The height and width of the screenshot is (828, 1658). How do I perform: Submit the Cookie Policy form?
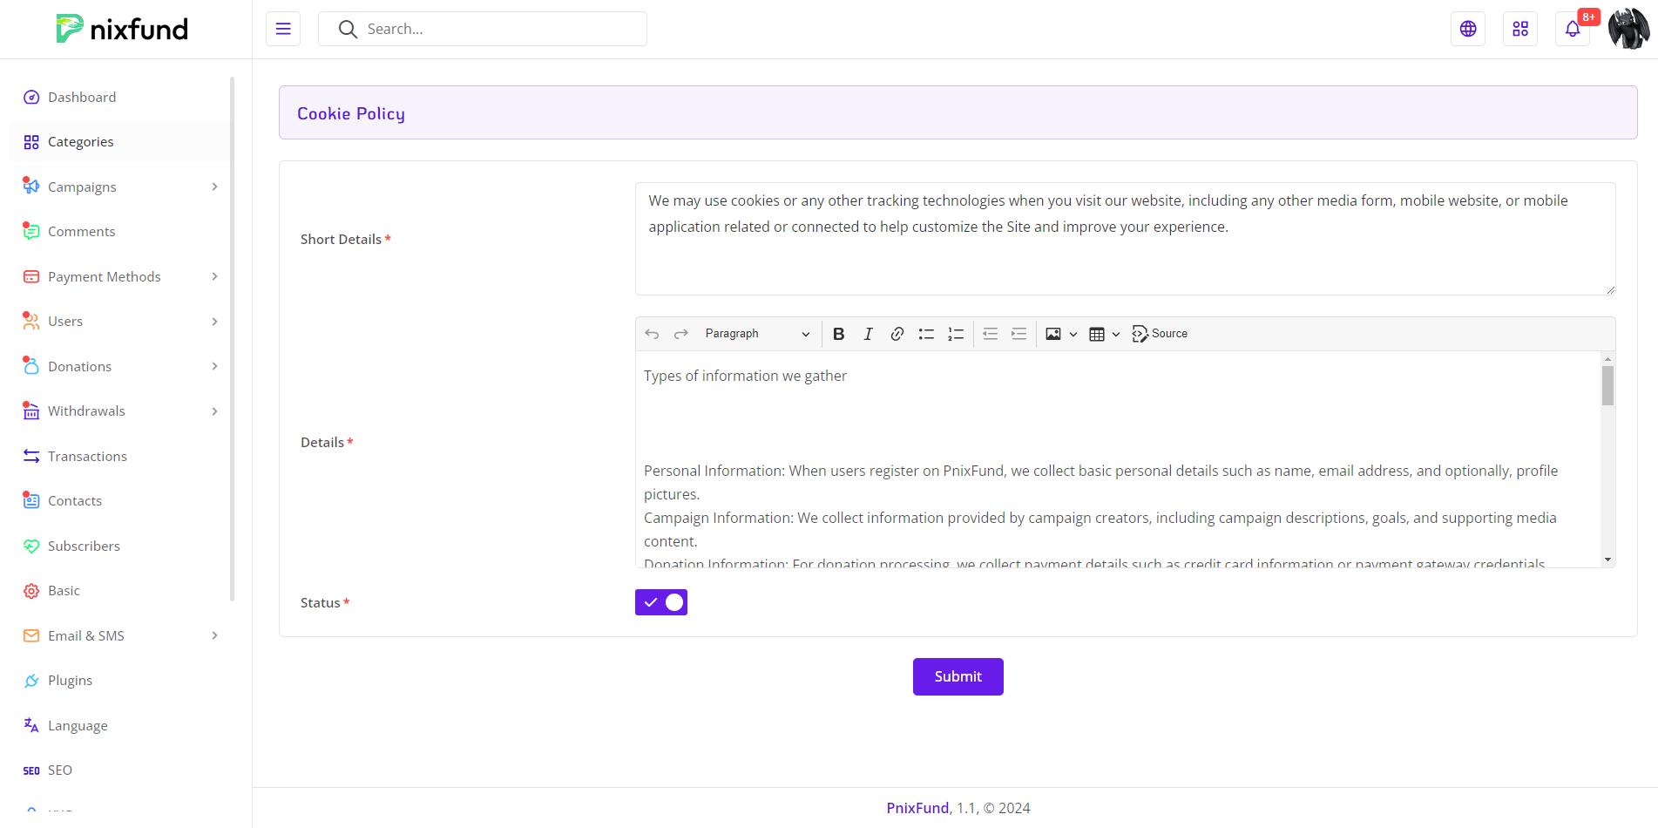coord(958,676)
